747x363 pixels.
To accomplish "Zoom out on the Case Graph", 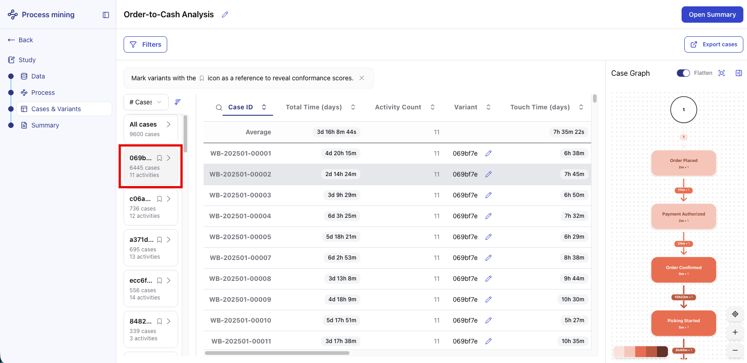I will tap(735, 350).
